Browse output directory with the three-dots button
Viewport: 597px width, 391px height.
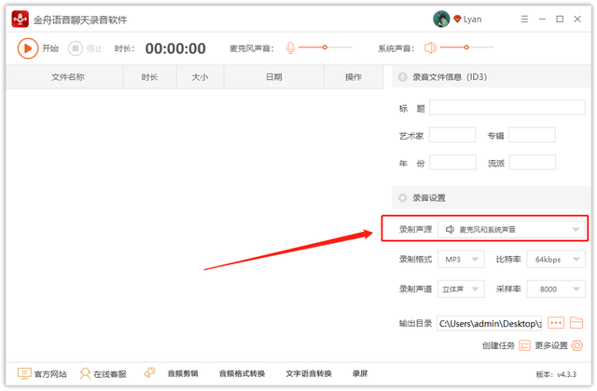(556, 323)
